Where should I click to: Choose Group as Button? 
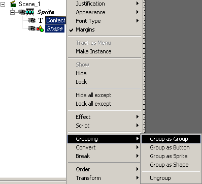(171, 147)
